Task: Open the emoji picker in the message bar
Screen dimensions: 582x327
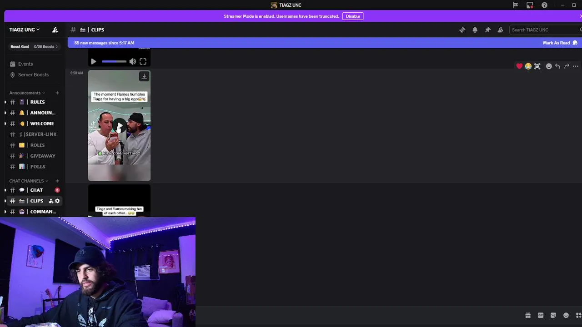Action: tap(566, 315)
